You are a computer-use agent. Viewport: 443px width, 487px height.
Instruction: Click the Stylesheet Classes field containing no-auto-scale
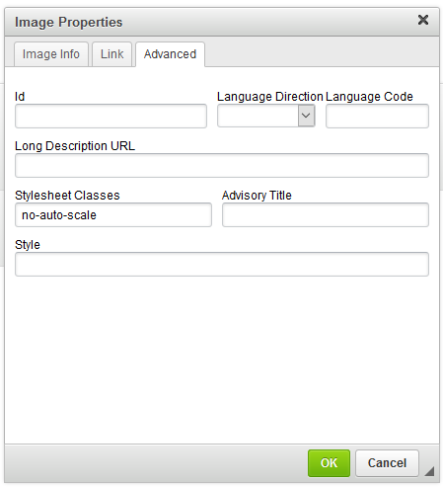[x=113, y=215]
